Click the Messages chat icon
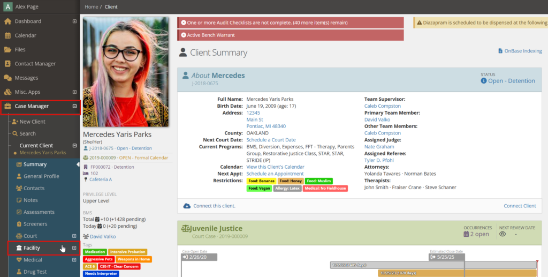This screenshot has height=277, width=548. click(x=7, y=78)
